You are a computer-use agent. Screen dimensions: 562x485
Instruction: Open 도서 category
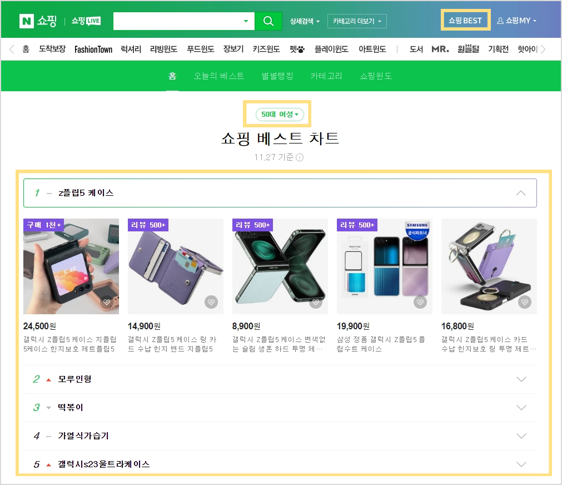416,49
